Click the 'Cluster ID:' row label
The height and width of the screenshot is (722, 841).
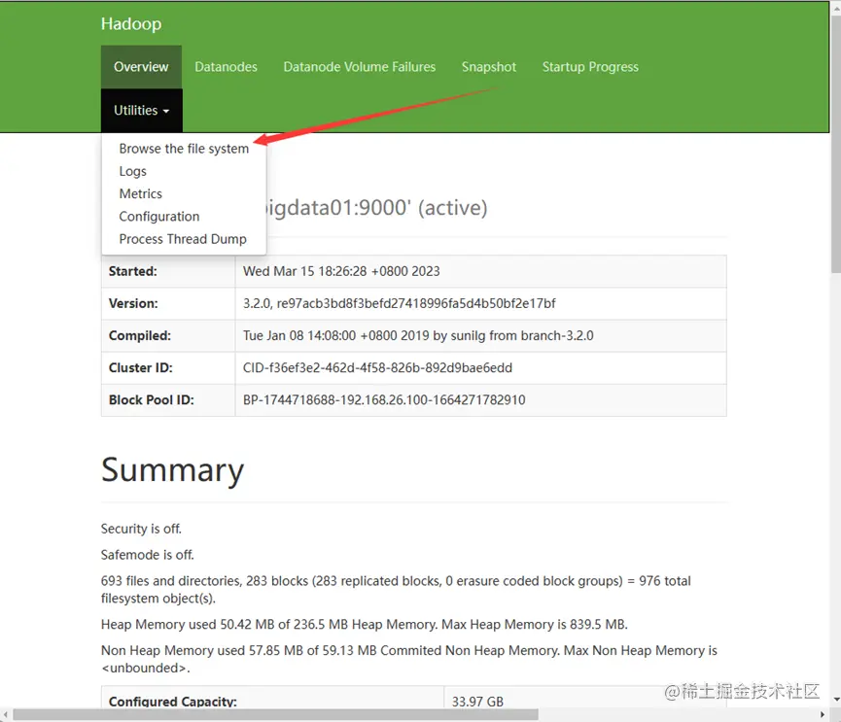(141, 367)
